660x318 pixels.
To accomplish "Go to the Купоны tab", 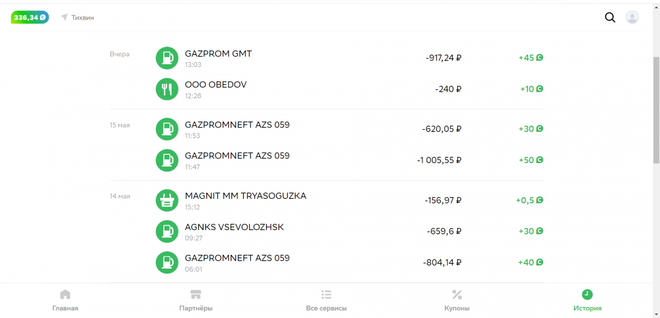I will pos(457,300).
